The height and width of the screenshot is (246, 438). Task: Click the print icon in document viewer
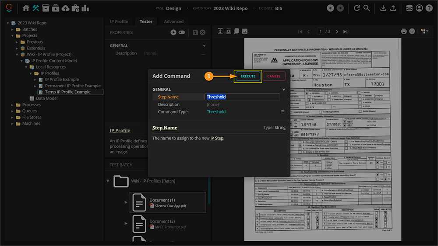coord(404,31)
